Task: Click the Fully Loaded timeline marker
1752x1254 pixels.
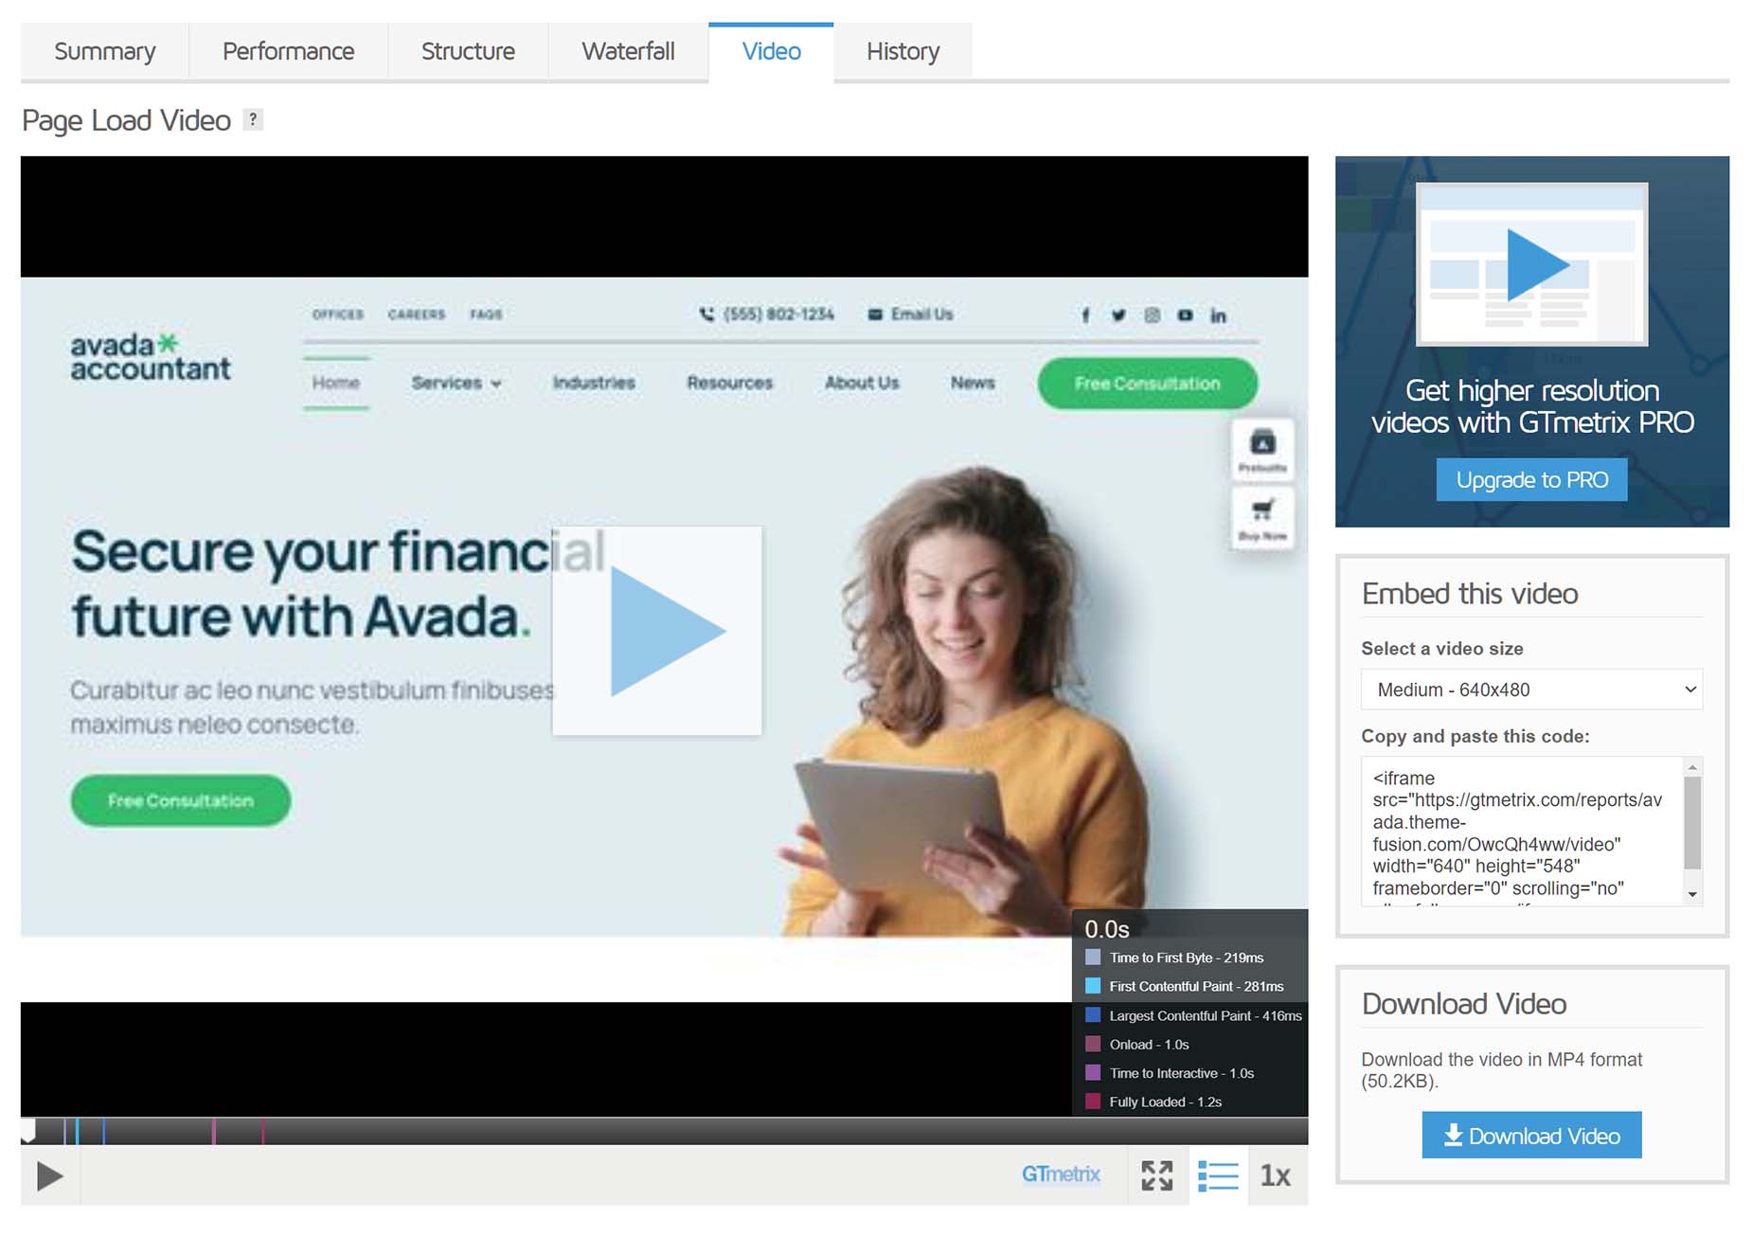Action: click(262, 1131)
